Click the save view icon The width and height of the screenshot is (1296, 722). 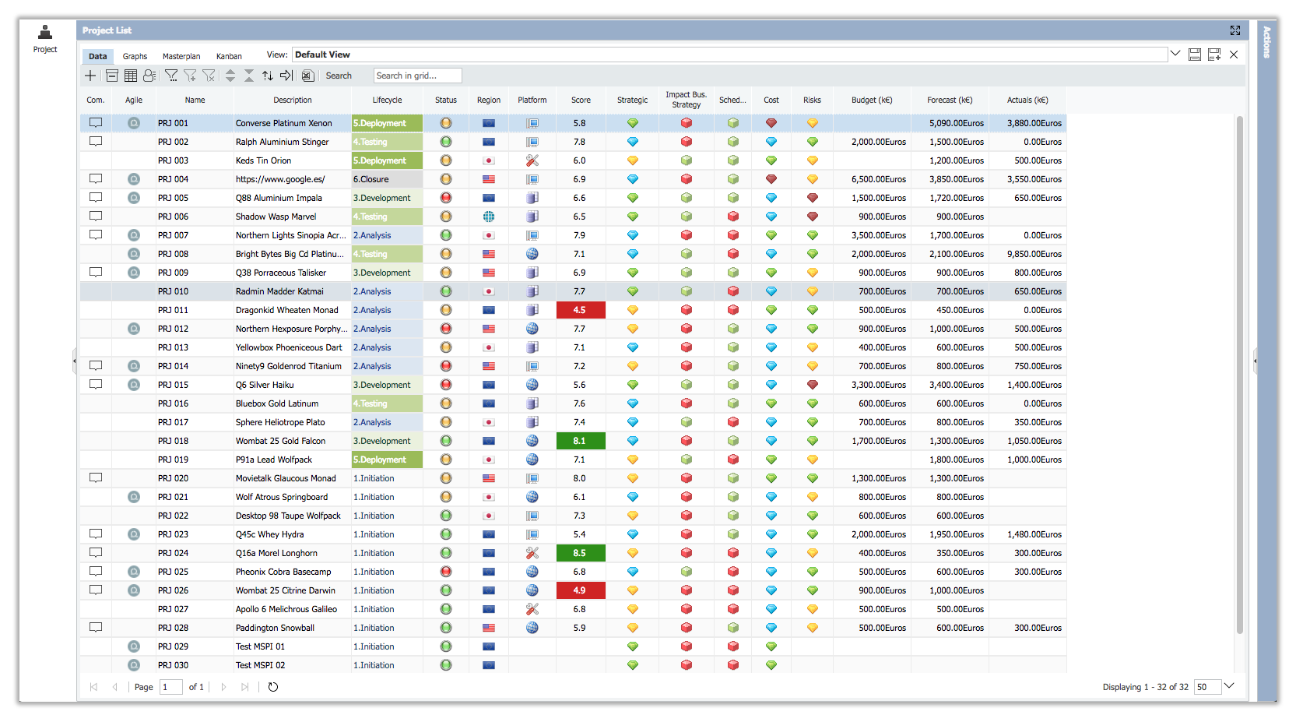(x=1195, y=55)
